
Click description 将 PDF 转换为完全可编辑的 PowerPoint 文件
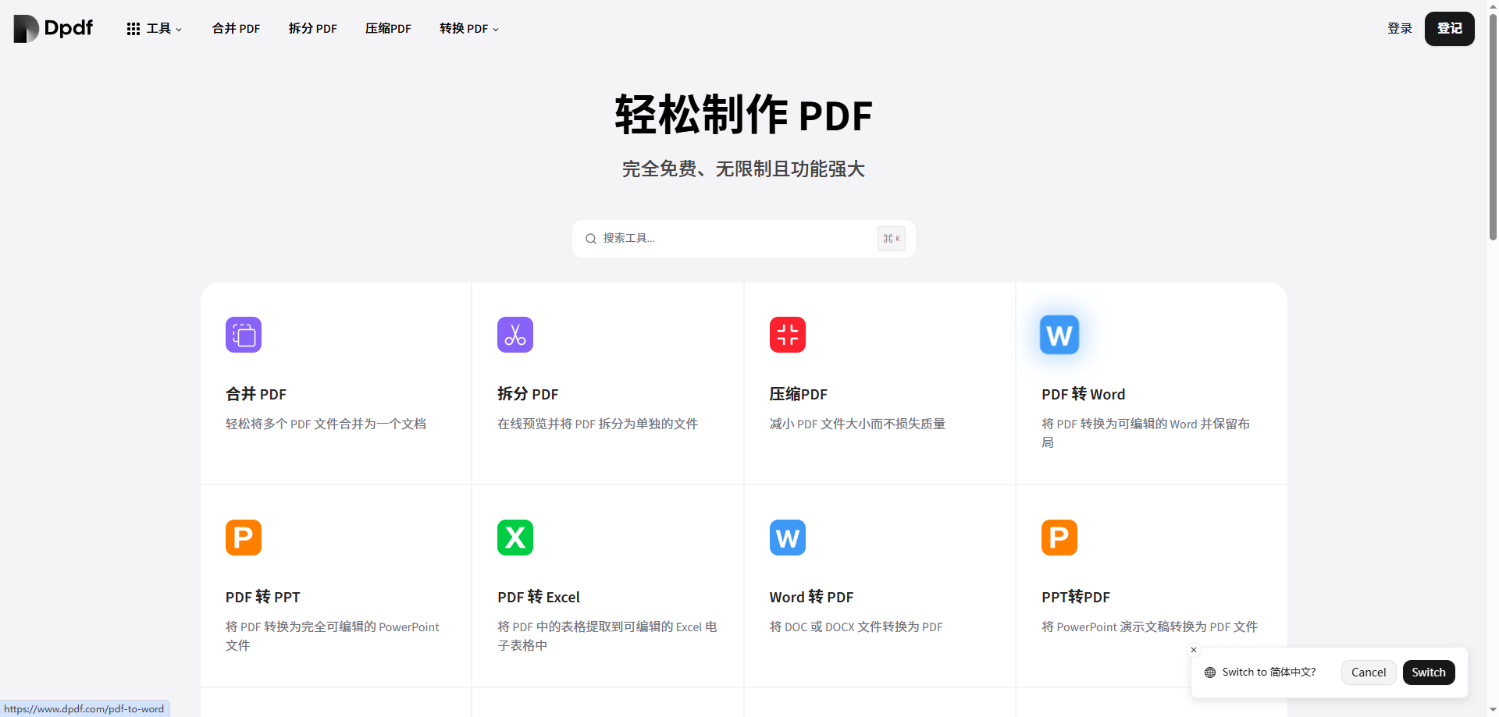pos(333,636)
